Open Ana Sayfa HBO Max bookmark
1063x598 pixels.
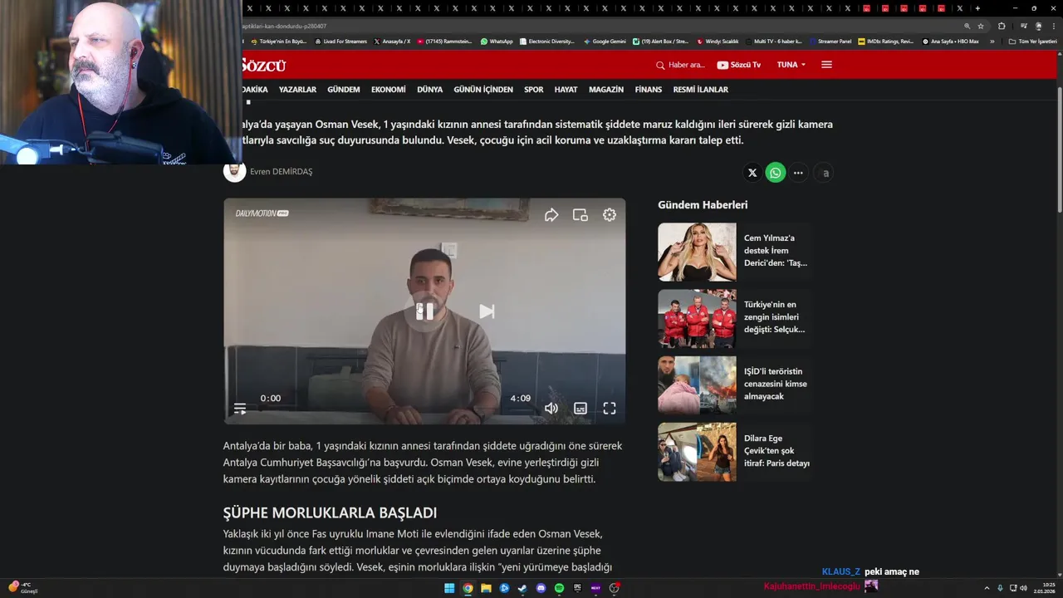point(950,42)
